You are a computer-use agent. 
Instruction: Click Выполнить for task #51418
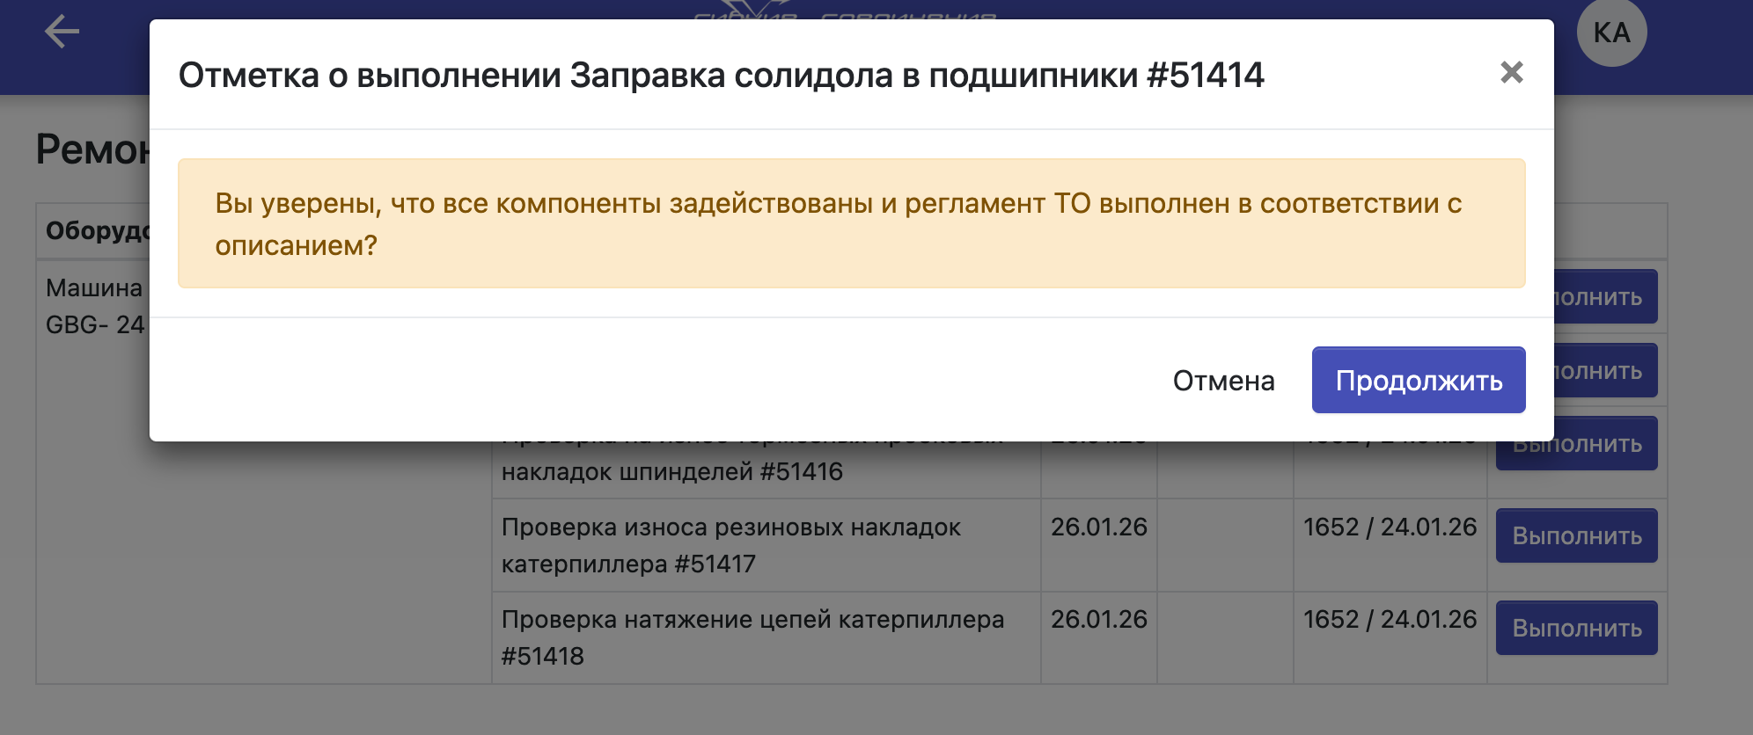pos(1576,629)
